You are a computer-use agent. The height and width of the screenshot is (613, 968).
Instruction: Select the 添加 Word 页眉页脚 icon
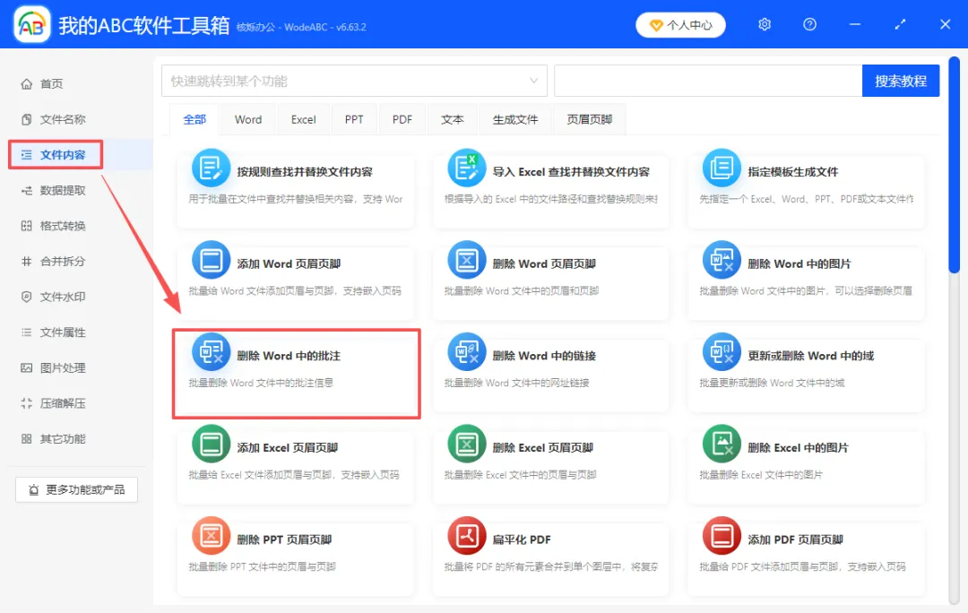click(211, 260)
